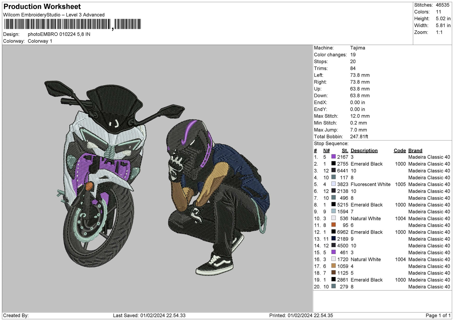The image size is (454, 321).
Task: Select the purple swatch in stop row 1
Action: [x=333, y=157]
